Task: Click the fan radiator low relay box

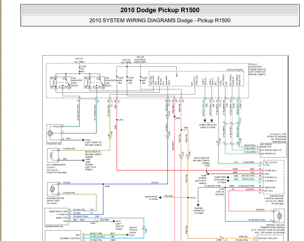Action: pyautogui.click(x=95, y=82)
